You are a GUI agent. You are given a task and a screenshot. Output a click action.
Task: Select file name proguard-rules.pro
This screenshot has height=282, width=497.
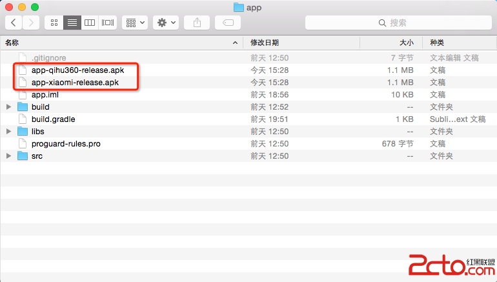pyautogui.click(x=66, y=144)
